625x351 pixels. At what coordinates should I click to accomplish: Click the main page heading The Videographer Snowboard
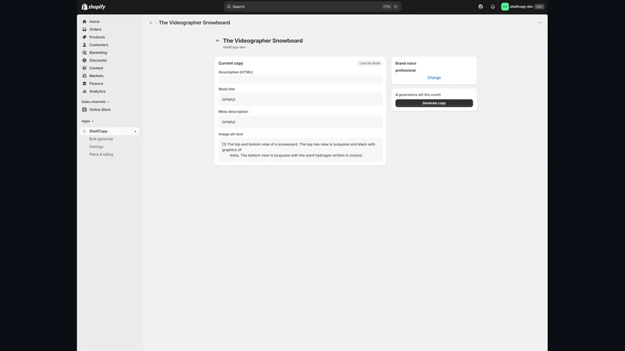(x=262, y=41)
